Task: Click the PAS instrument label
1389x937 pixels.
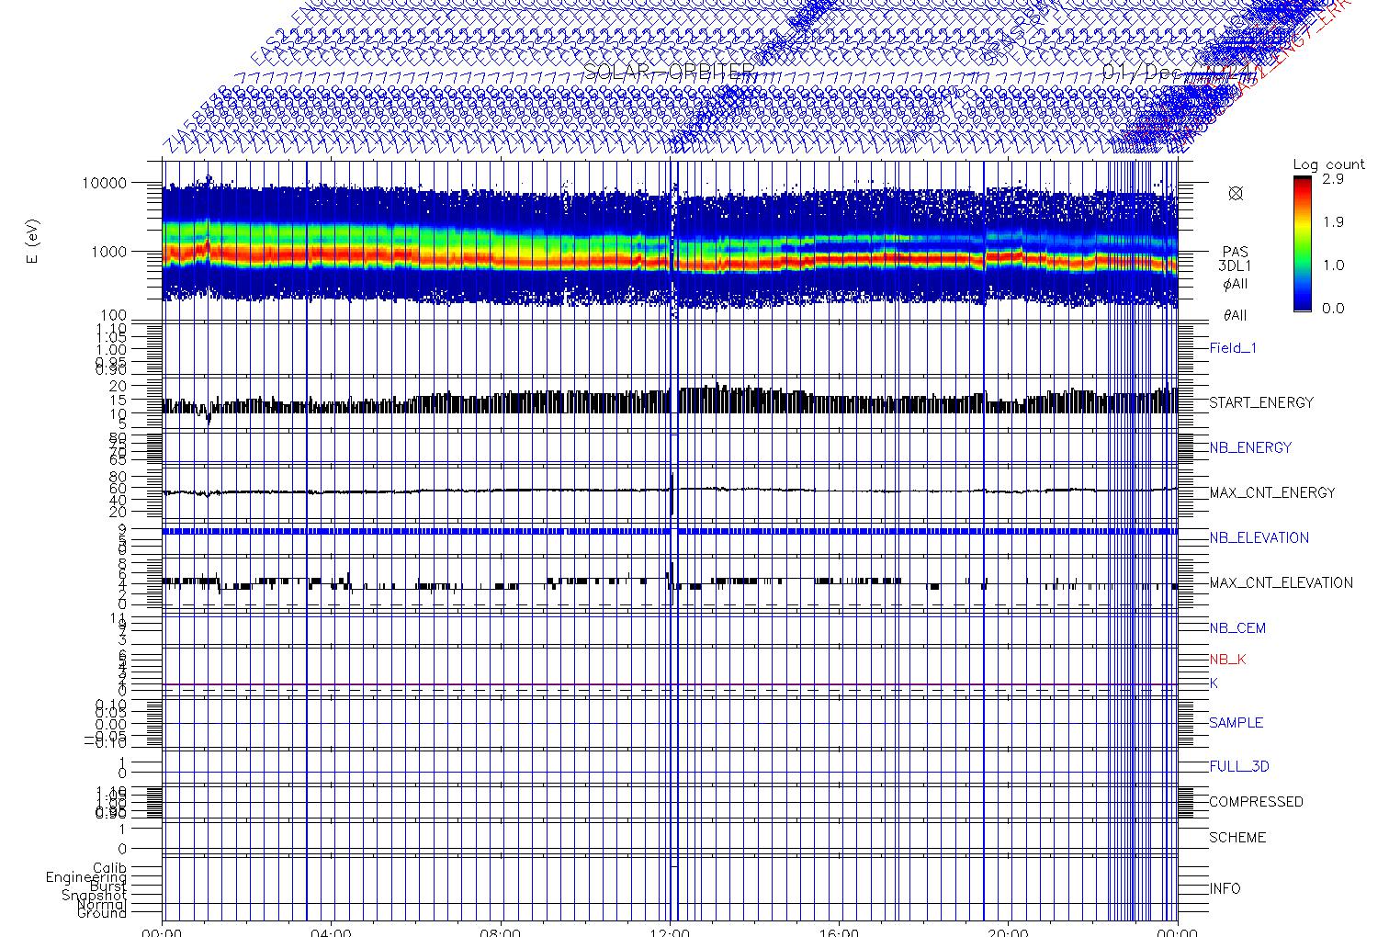Action: tap(1236, 252)
